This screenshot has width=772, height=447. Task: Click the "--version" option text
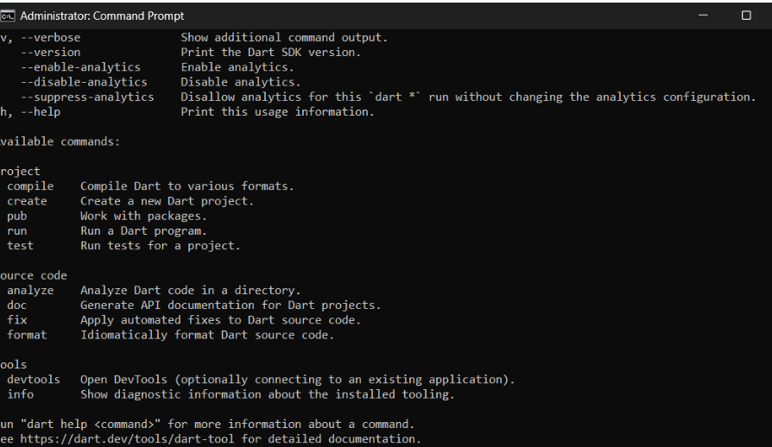[x=51, y=53]
